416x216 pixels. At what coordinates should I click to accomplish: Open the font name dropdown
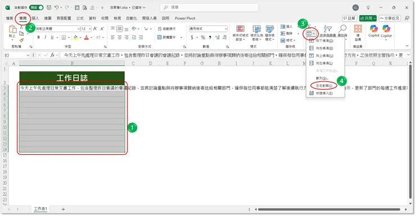(x=79, y=29)
